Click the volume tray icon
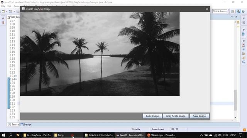Image resolution: width=247 pixels, height=138 pixels. click(220, 135)
